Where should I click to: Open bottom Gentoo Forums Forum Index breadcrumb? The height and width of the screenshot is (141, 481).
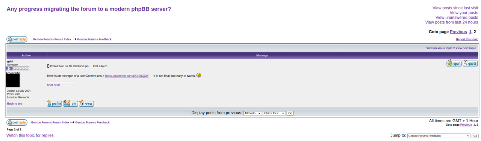(50, 122)
